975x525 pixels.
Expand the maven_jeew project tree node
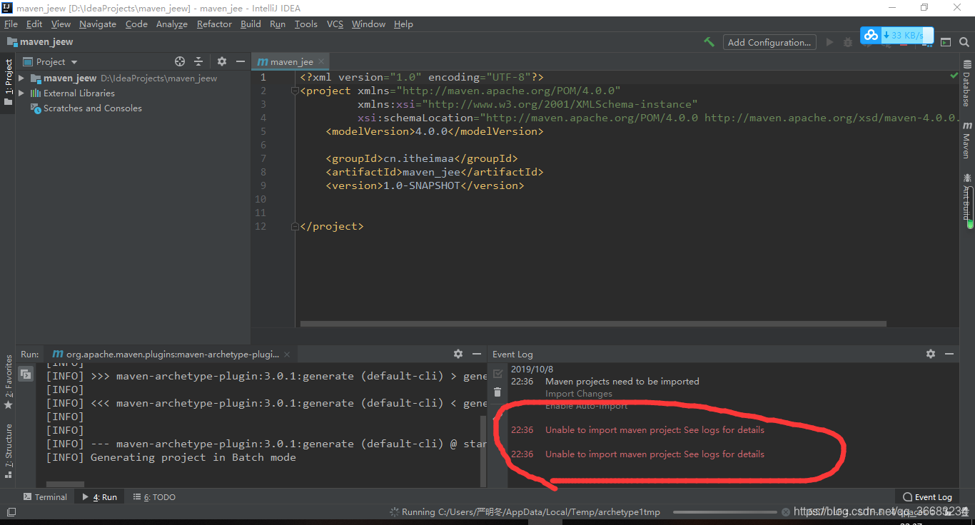tap(21, 78)
